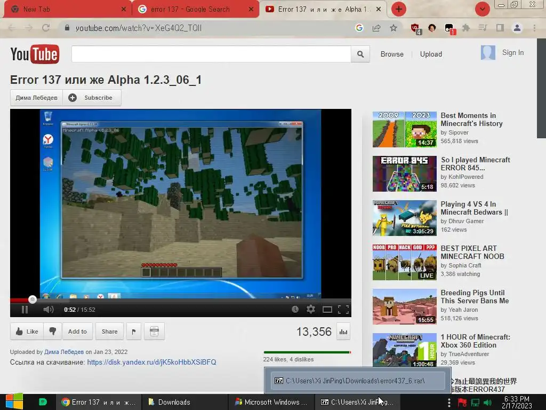Switch to error 137 Google Search tab
The image size is (546, 410).
[x=196, y=9]
